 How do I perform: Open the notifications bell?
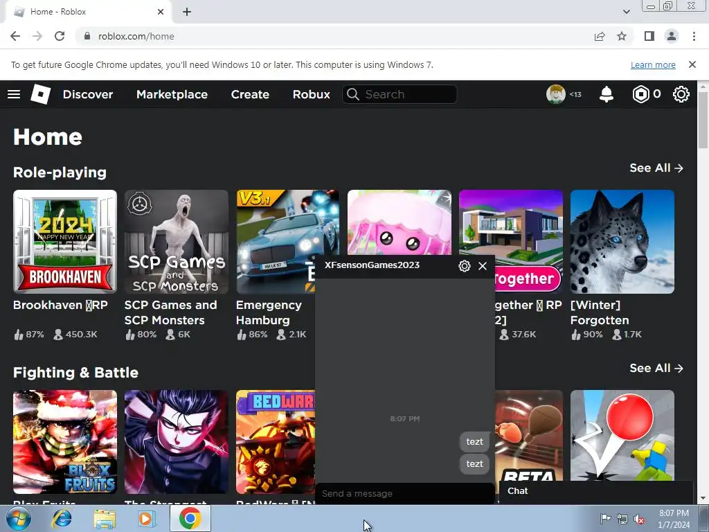pyautogui.click(x=607, y=94)
